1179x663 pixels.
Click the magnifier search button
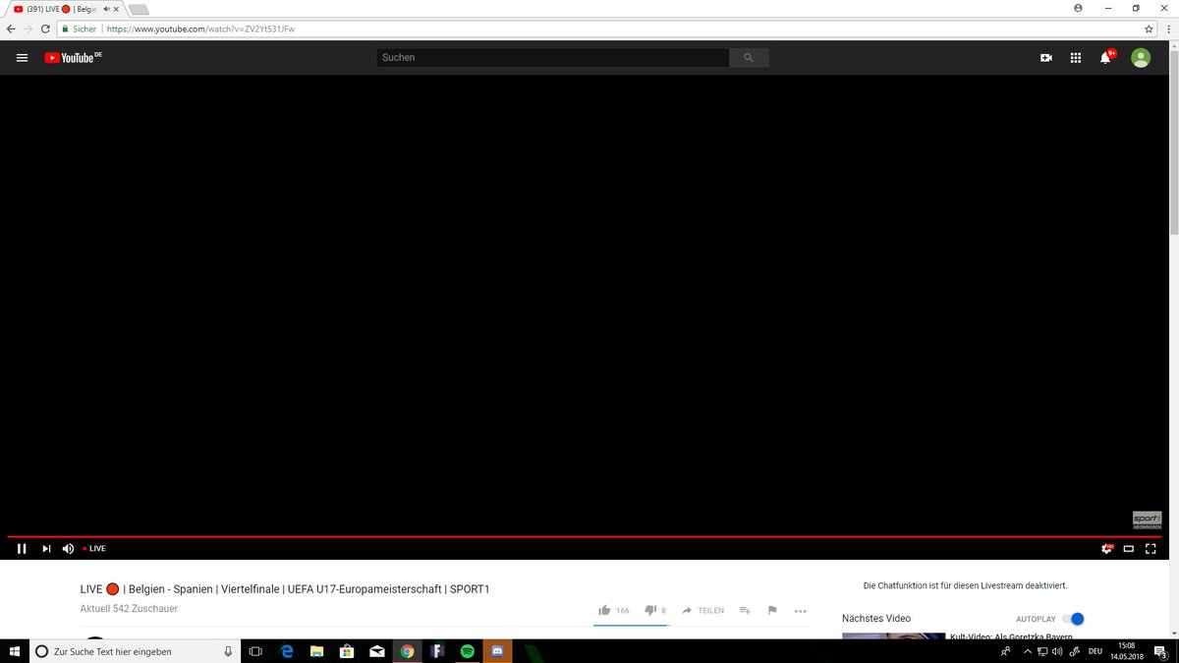(x=749, y=58)
